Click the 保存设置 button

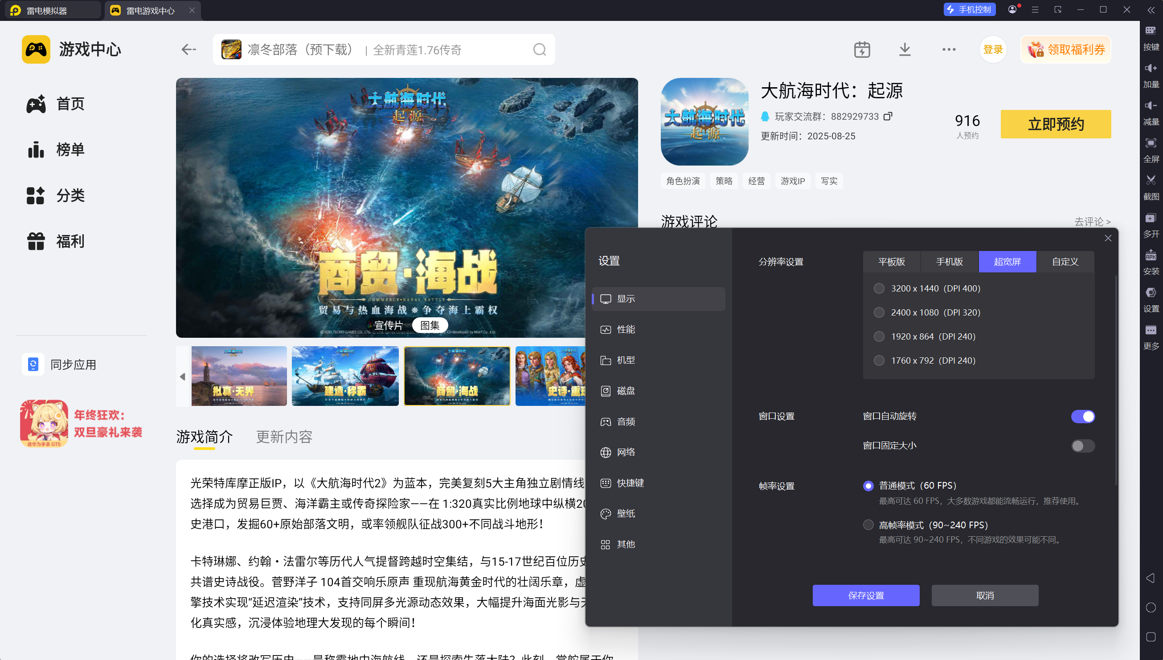(865, 595)
